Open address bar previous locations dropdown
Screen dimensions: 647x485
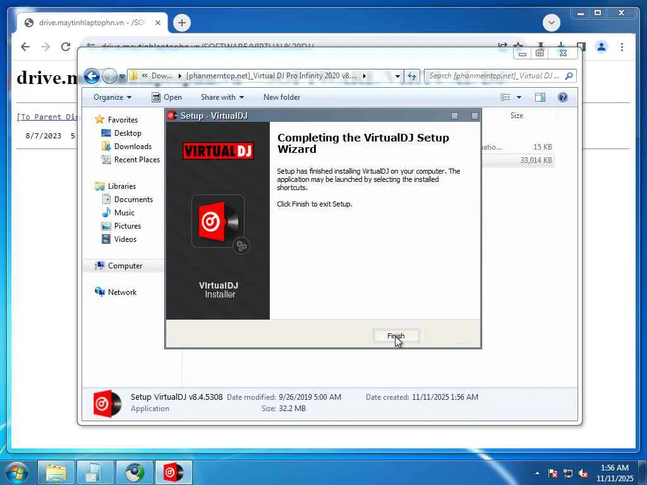click(397, 76)
